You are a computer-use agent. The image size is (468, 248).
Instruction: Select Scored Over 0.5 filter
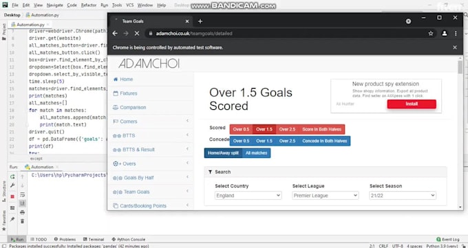pos(241,129)
